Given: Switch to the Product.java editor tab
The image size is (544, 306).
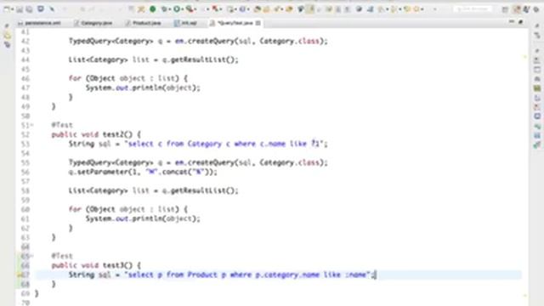Looking at the screenshot, I should (143, 23).
